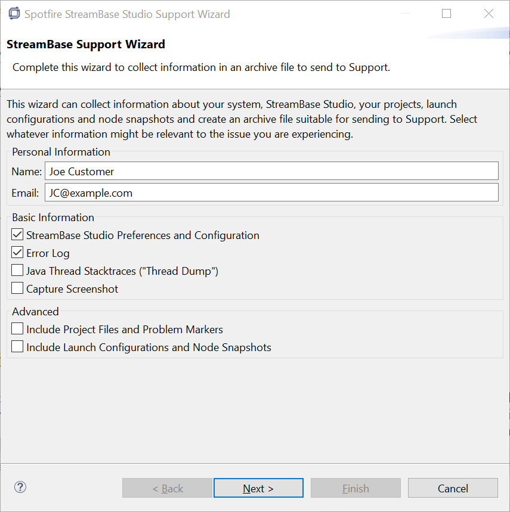Click the Personal Information group label
This screenshot has height=512, width=510.
61,152
